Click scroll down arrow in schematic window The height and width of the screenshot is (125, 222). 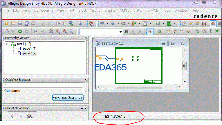[185, 82]
